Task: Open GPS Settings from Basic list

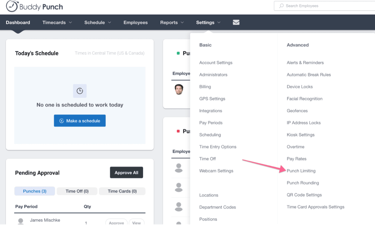Action: 212,99
